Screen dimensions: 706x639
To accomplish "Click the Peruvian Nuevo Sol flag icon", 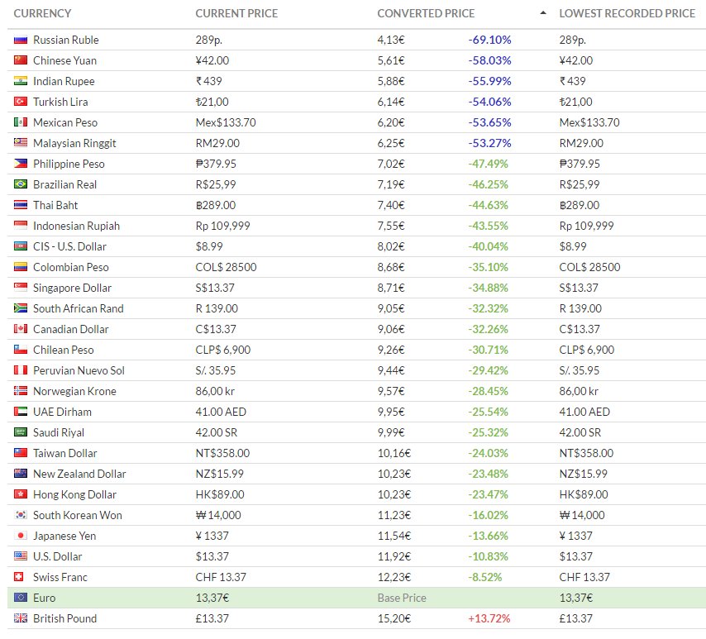I will pos(21,370).
